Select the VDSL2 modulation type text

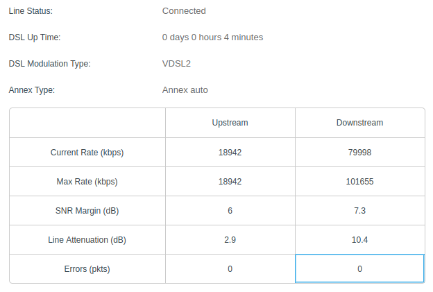click(x=176, y=64)
